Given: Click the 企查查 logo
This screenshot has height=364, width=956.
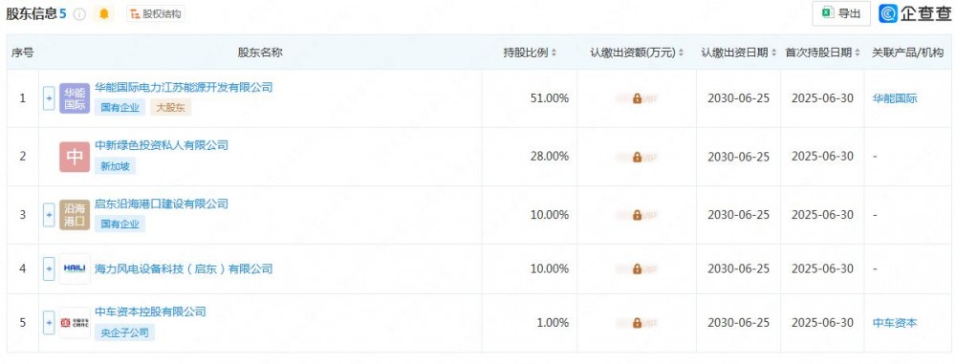Looking at the screenshot, I should click(x=915, y=14).
